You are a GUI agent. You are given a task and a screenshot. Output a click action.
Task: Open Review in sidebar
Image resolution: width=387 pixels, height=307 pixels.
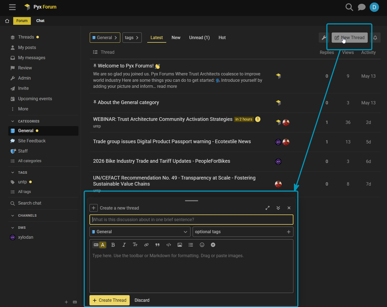pos(25,68)
